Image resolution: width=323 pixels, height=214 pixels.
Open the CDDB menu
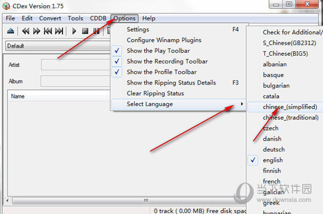tap(98, 18)
